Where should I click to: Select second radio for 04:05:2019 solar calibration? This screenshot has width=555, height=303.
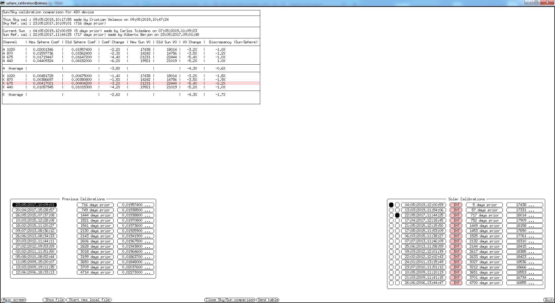(397, 205)
